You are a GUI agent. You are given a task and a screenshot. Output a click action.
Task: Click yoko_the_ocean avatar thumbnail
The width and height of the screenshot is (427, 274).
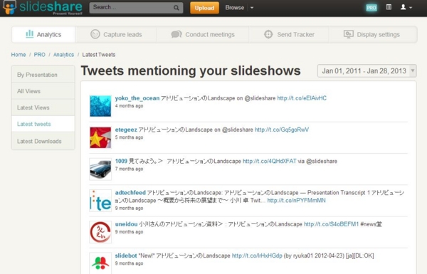point(100,106)
